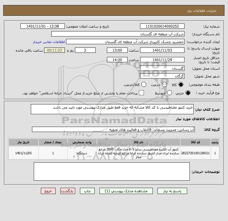Click the کد کالا column header

[x=195, y=142]
